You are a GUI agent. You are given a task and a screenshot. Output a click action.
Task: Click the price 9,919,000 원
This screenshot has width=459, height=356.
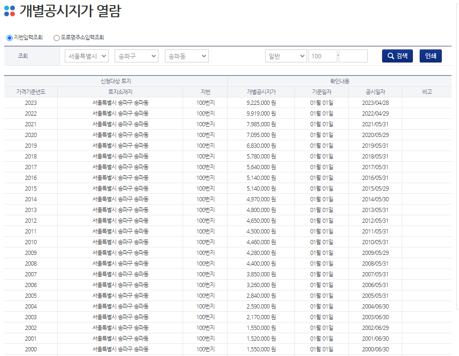pyautogui.click(x=261, y=114)
